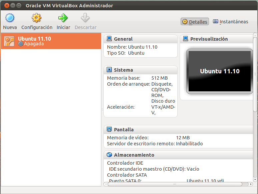Click the '12 MB' video memory value

click(x=183, y=138)
